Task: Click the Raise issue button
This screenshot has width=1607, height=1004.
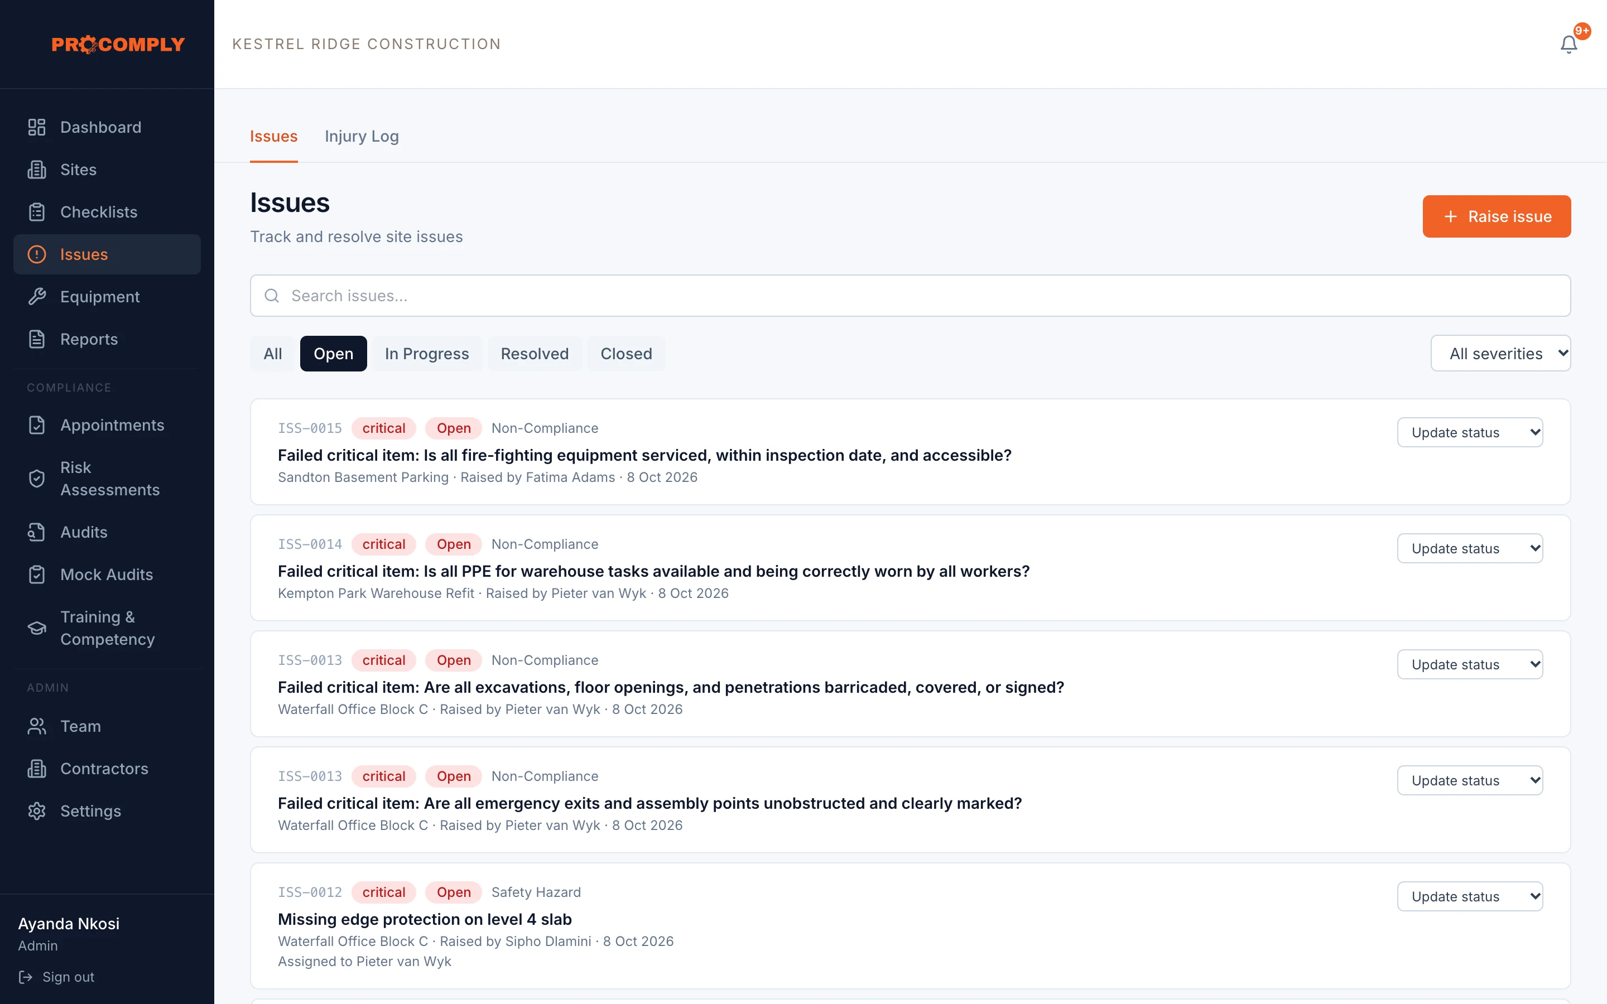Action: [x=1496, y=216]
